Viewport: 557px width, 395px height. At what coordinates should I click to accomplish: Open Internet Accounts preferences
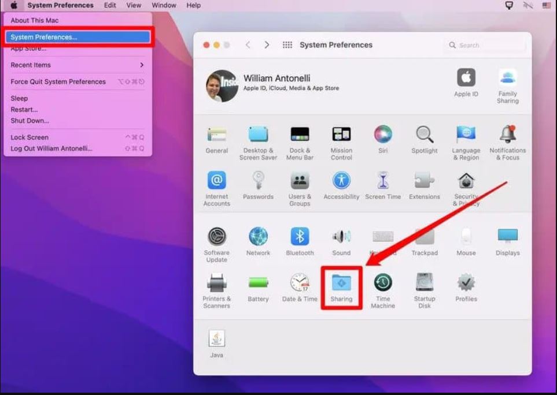tap(217, 189)
